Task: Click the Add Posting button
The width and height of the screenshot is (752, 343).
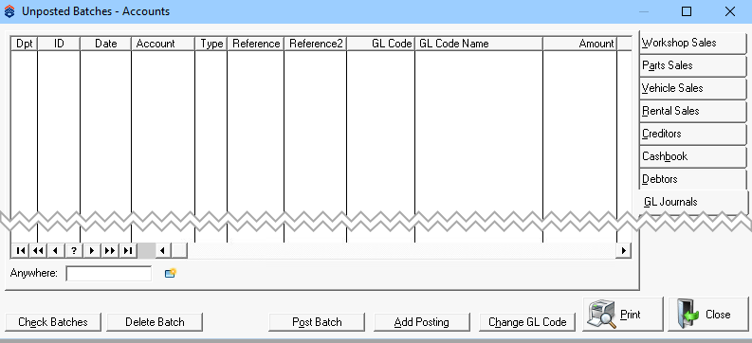Action: point(422,322)
